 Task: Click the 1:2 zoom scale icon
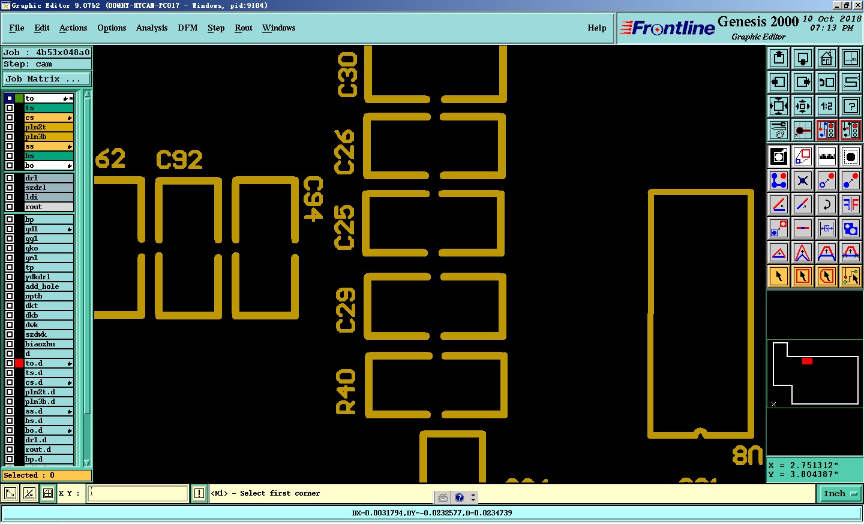pyautogui.click(x=827, y=106)
